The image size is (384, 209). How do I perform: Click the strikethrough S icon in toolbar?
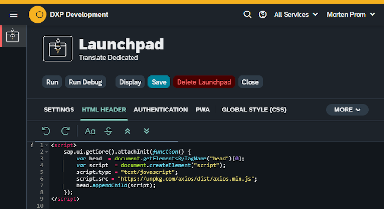click(108, 131)
